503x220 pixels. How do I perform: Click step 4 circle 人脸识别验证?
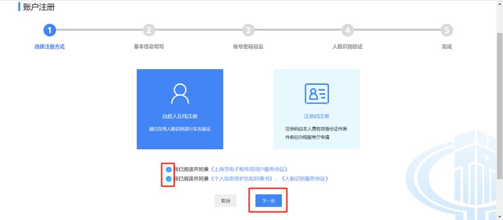348,30
